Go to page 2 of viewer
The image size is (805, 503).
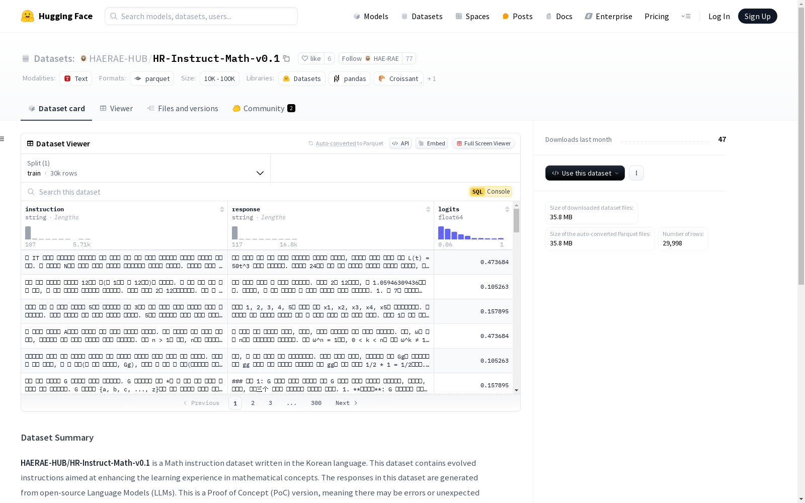[253, 403]
